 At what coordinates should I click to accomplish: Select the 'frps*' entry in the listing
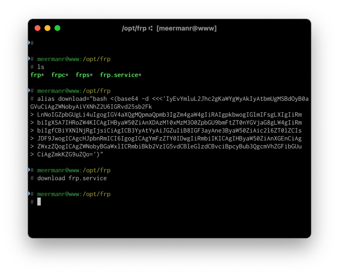click(x=84, y=75)
